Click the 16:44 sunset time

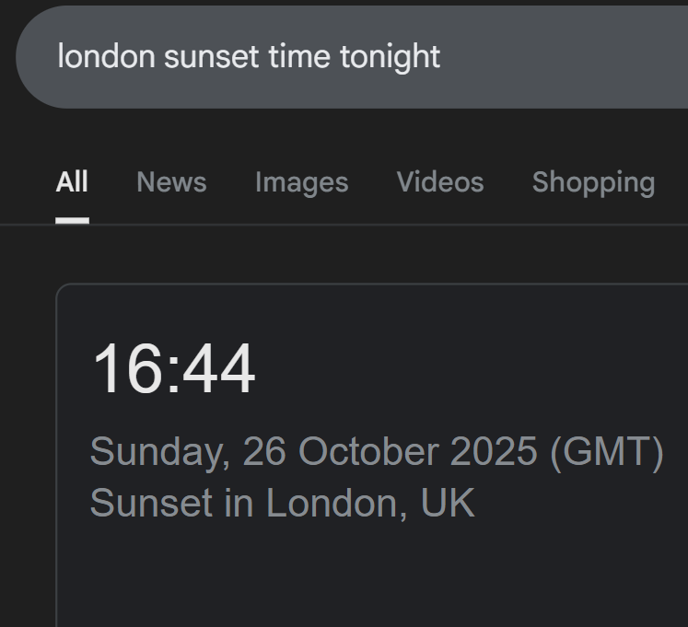[x=173, y=370]
